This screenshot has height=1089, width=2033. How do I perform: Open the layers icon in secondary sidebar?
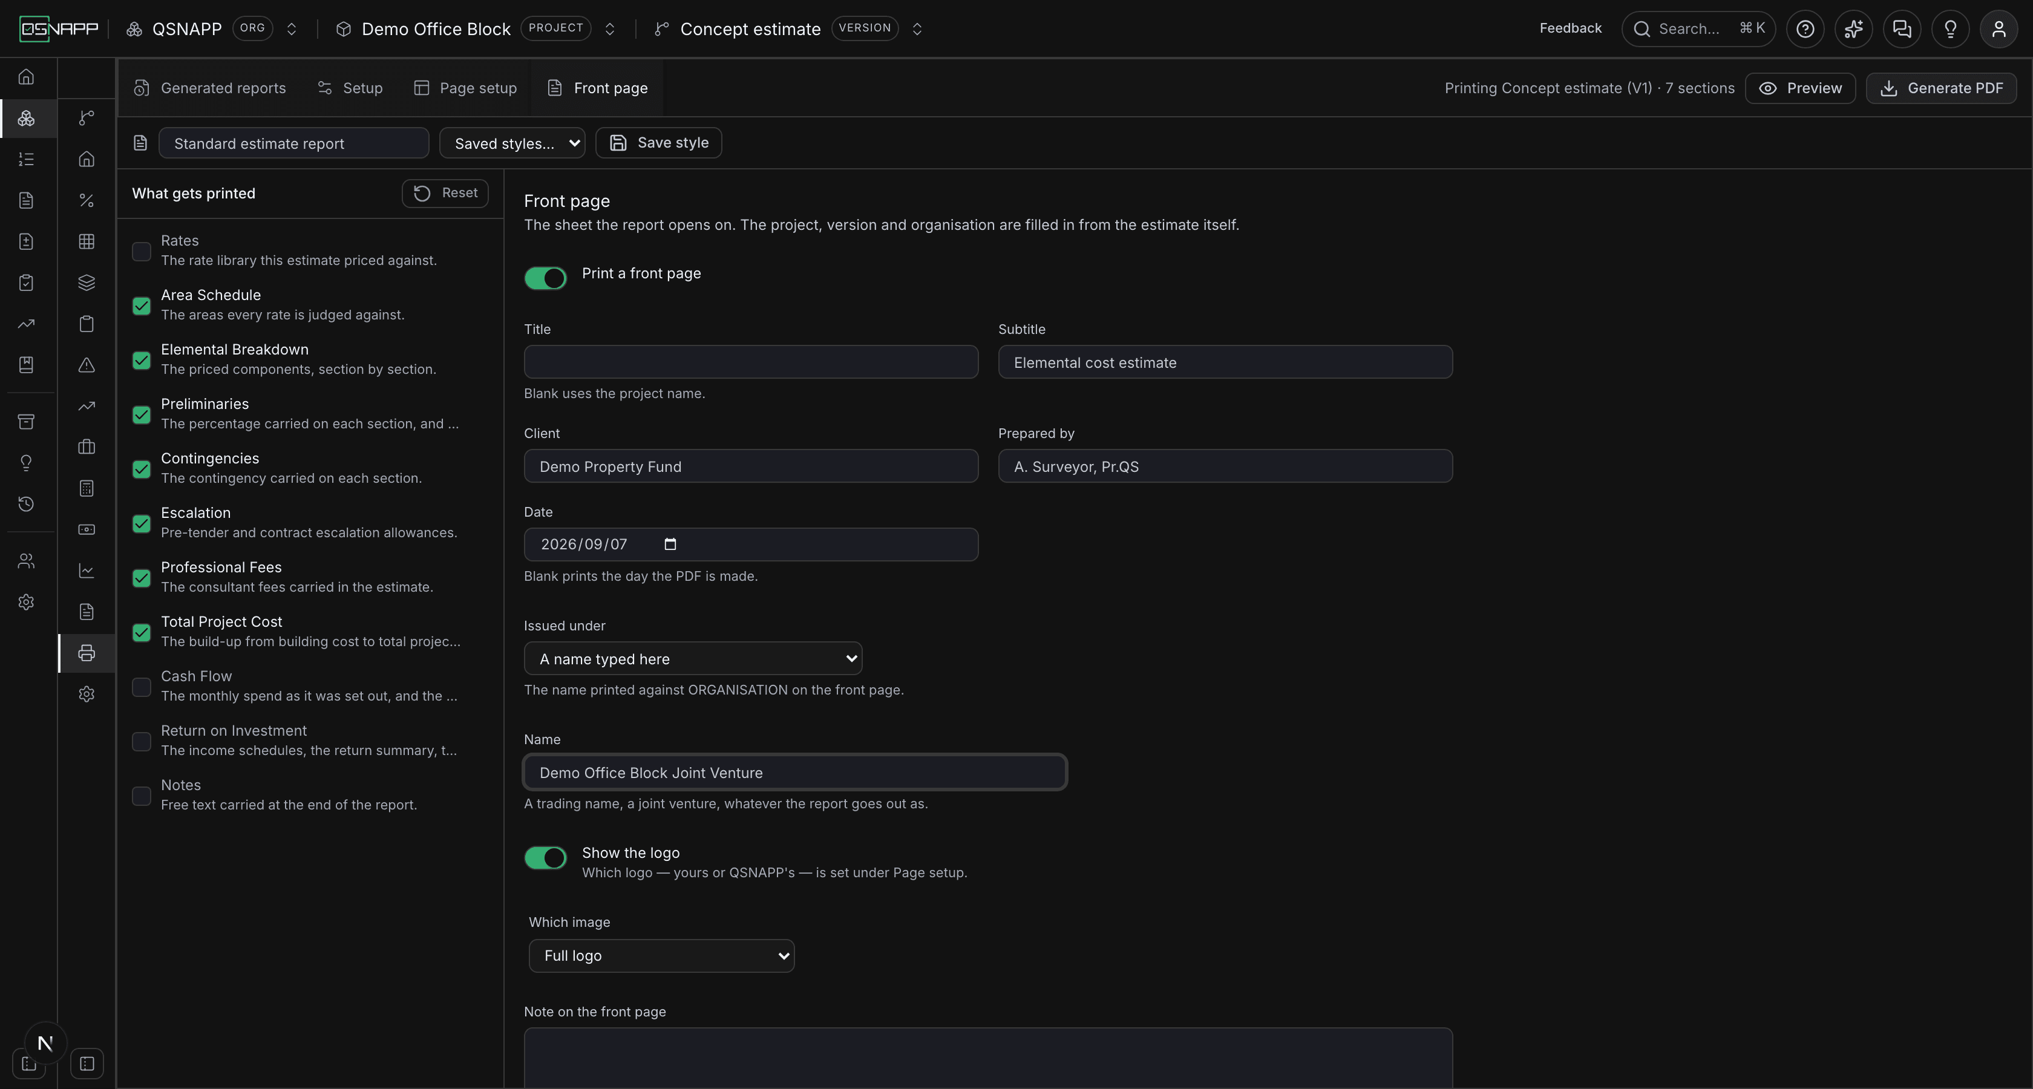(87, 283)
